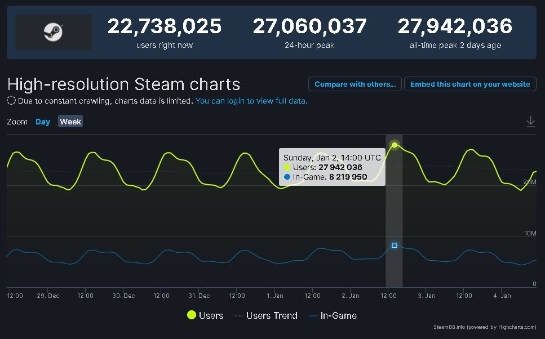Click the green dot next to Users legend
Image resolution: width=545 pixels, height=339 pixels.
(x=192, y=315)
